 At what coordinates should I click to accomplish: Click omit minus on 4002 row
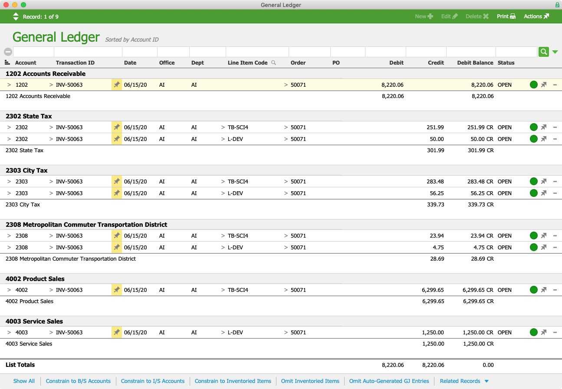[555, 290]
